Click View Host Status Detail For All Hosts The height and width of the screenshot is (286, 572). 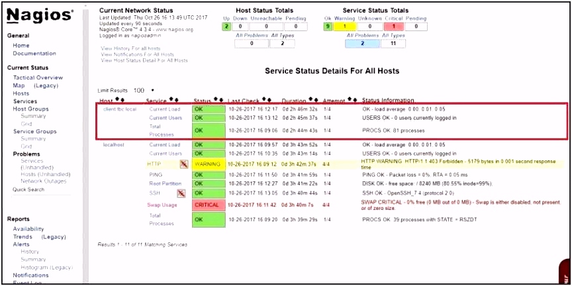coord(144,60)
